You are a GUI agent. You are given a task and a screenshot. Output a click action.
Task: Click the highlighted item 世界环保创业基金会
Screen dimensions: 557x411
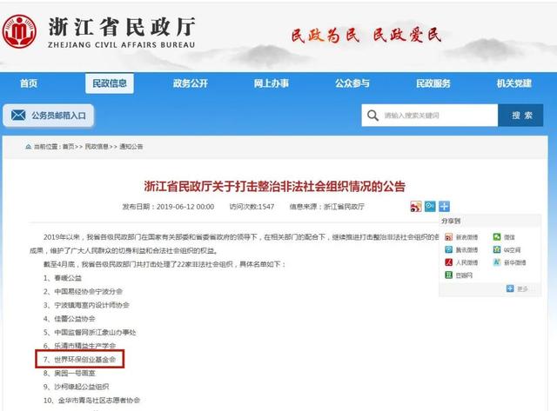tap(80, 359)
